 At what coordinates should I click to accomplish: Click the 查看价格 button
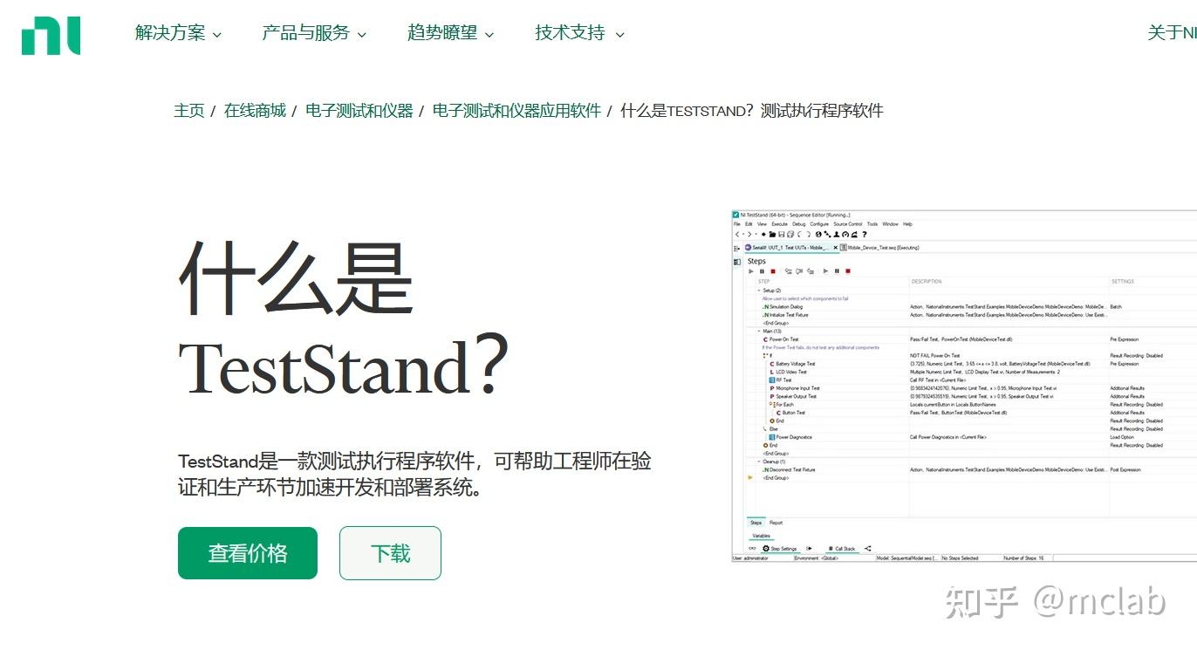[x=247, y=552]
